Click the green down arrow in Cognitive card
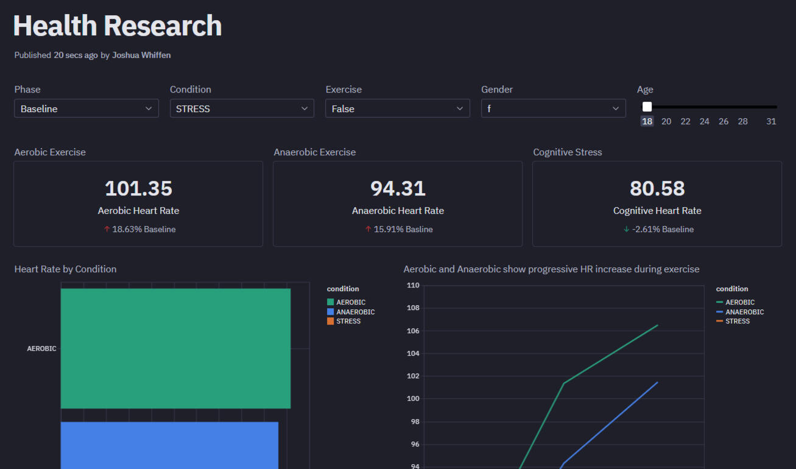The height and width of the screenshot is (469, 796). point(626,230)
